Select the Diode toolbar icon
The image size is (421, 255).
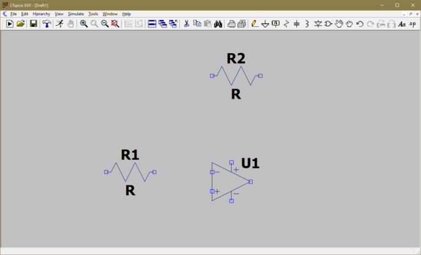[318, 24]
